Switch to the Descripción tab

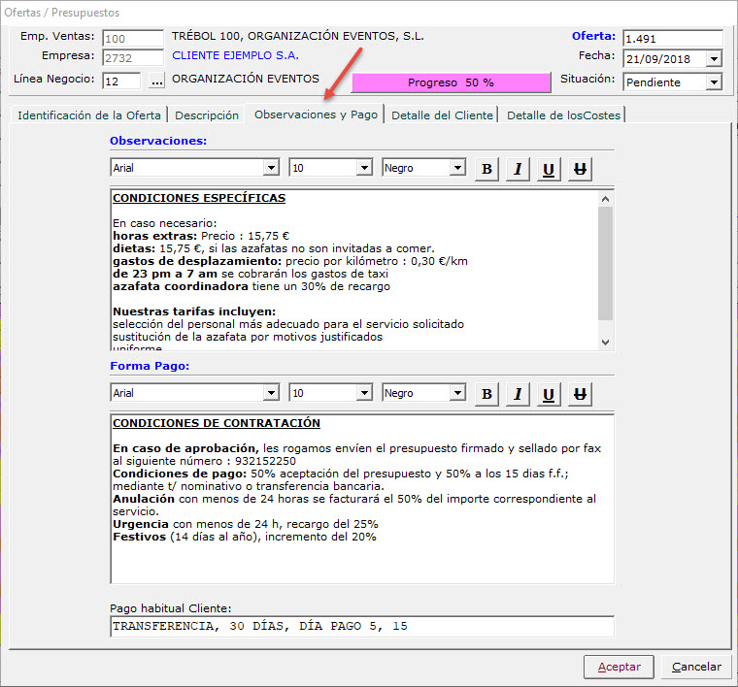207,115
